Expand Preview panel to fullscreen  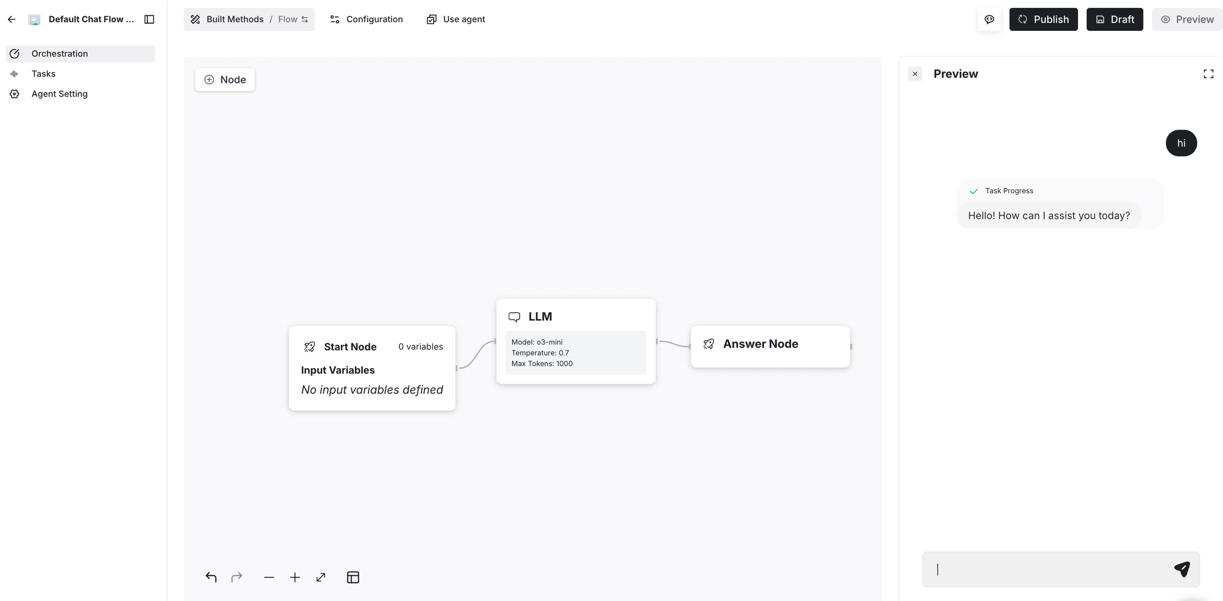[1208, 74]
